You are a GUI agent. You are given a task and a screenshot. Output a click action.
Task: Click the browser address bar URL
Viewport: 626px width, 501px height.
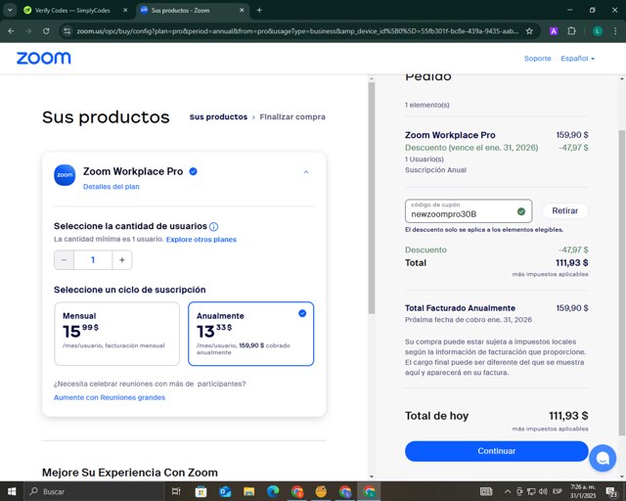[x=297, y=30]
